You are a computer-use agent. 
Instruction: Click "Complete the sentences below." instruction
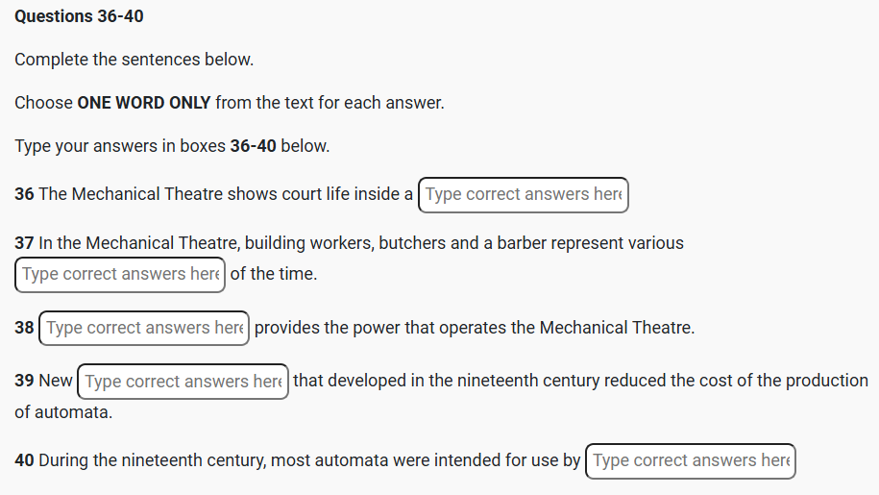click(x=134, y=60)
